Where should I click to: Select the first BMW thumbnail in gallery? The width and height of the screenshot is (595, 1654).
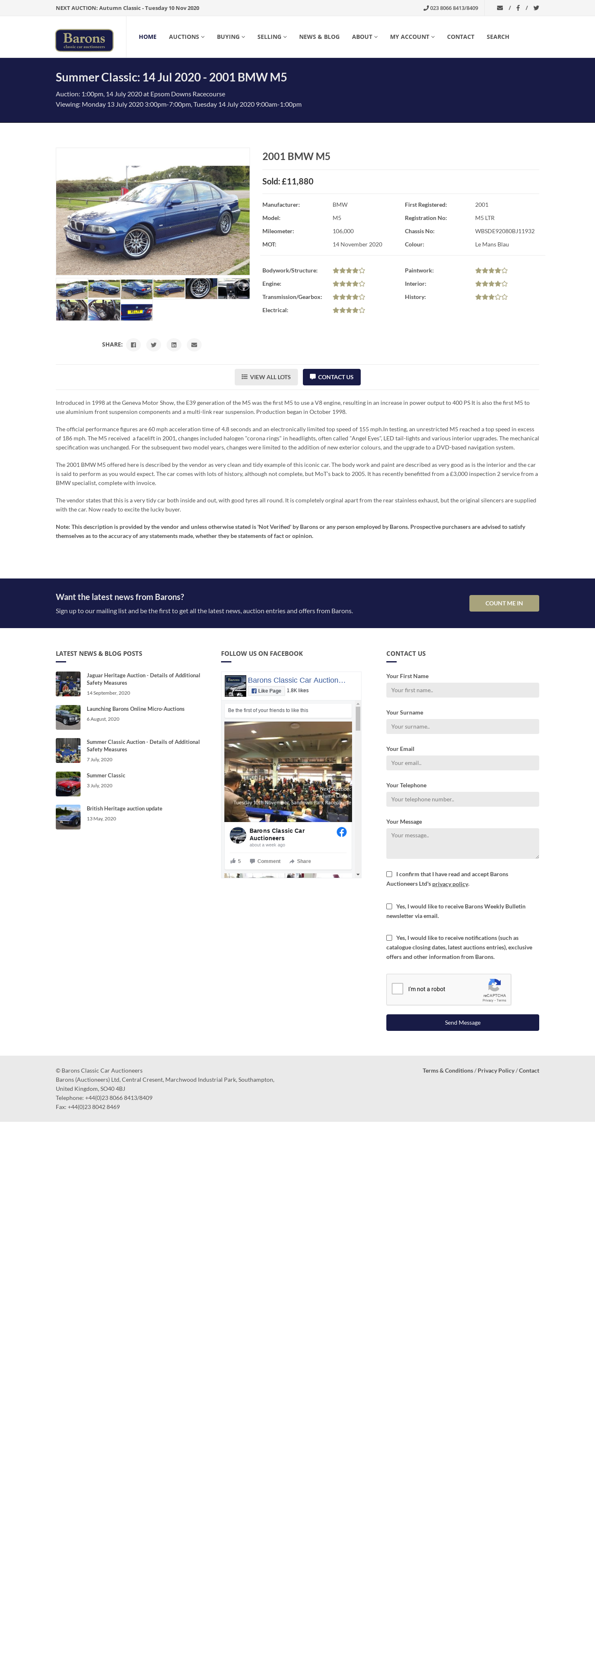(x=72, y=288)
